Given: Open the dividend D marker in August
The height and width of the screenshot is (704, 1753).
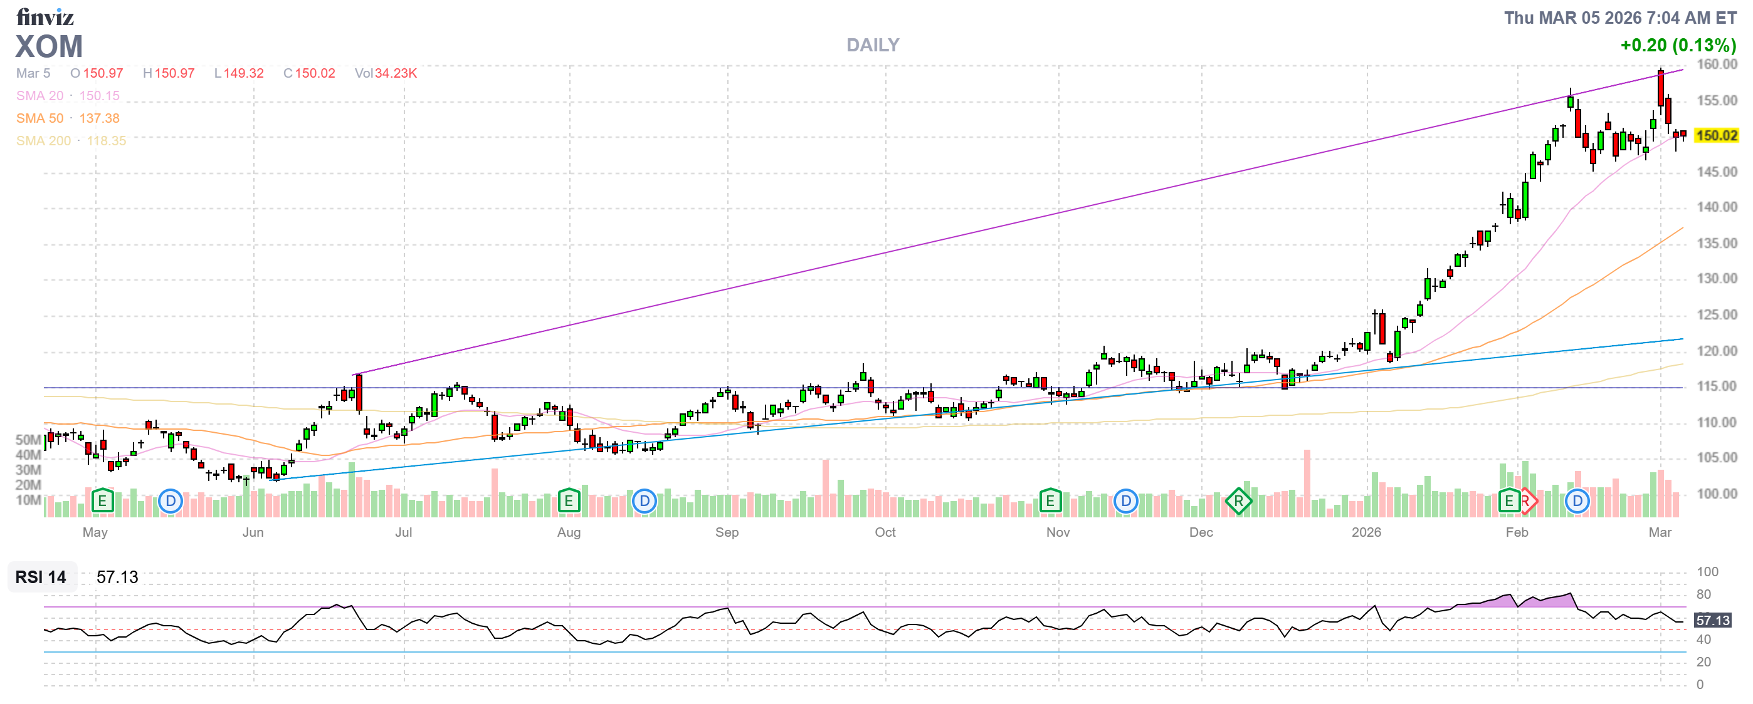Looking at the screenshot, I should pyautogui.click(x=644, y=502).
